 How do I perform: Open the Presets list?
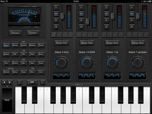tap(16, 33)
